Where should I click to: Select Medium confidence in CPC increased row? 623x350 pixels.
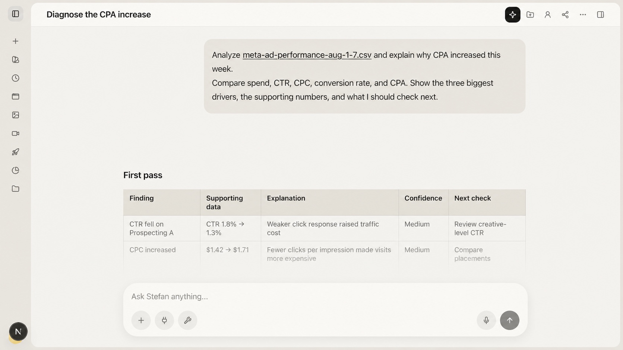click(423, 254)
